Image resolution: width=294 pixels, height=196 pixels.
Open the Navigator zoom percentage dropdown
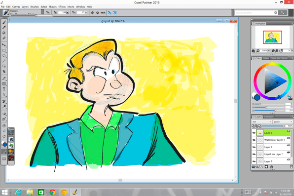tap(269, 51)
